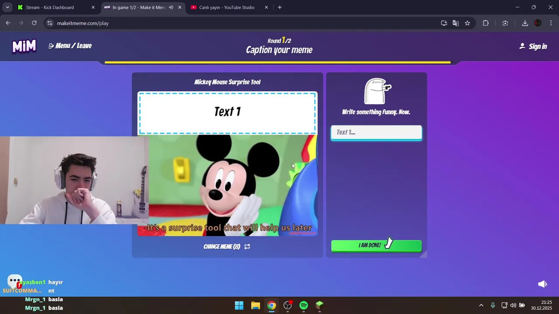Click the green cube app in taskbar
Screen dimensions: 559x314
coord(320,305)
